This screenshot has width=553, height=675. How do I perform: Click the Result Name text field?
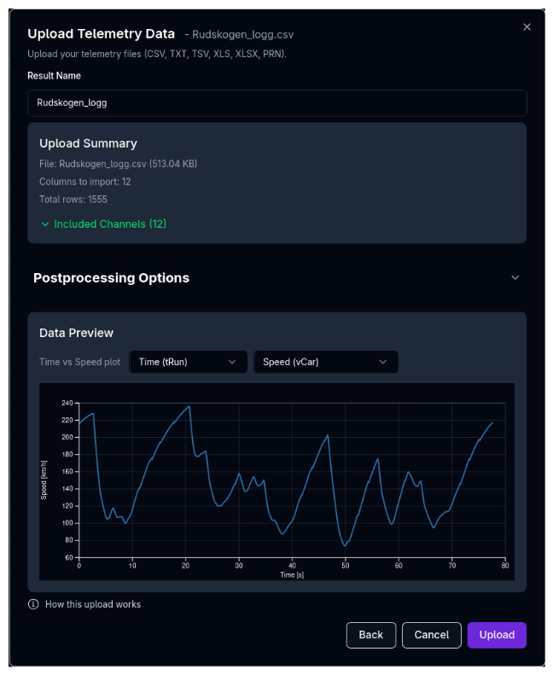click(276, 103)
